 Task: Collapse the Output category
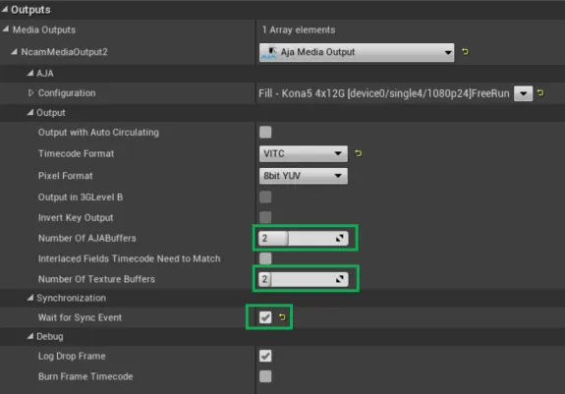[x=30, y=112]
